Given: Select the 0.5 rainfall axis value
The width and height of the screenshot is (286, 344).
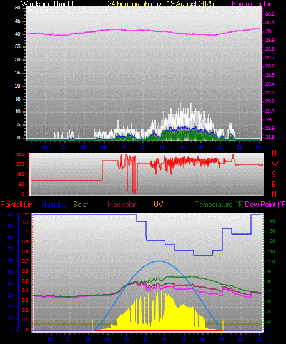Looking at the screenshot, I should [x=25, y=281].
